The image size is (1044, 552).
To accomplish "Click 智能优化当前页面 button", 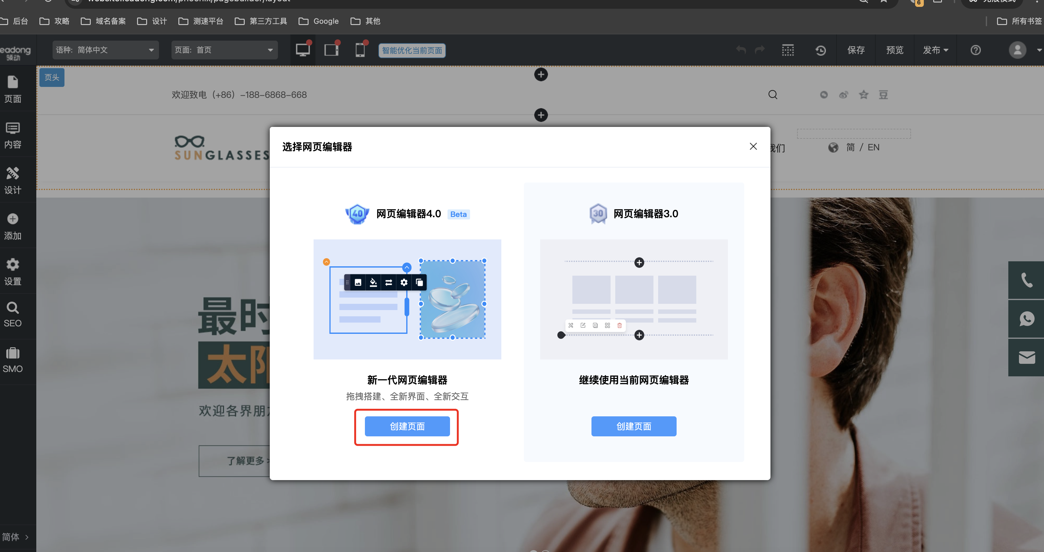I will point(412,51).
